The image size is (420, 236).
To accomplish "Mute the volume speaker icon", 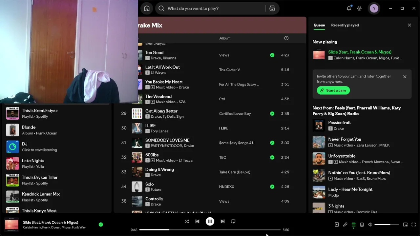I will pyautogui.click(x=370, y=225).
